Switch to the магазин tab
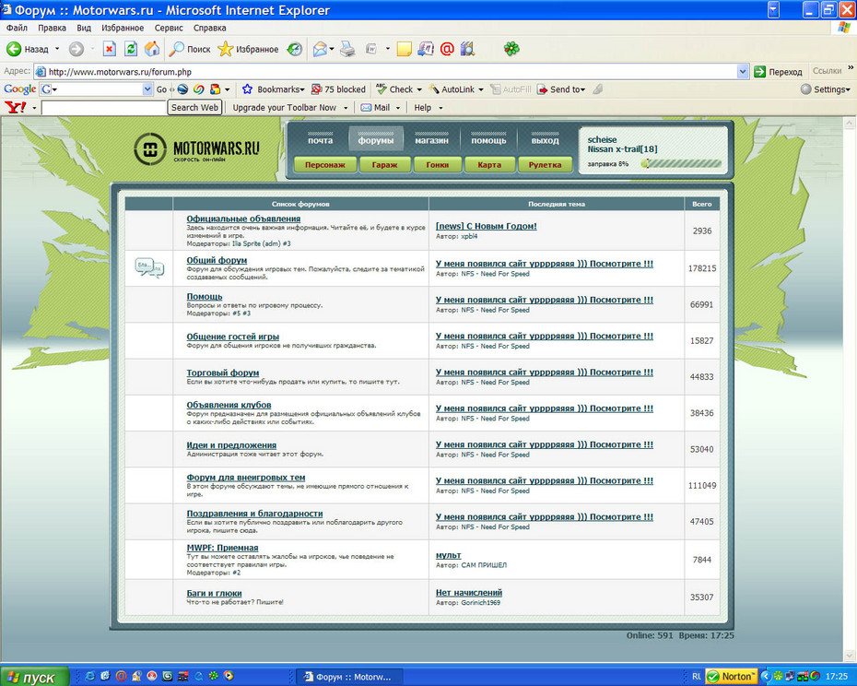 coord(432,138)
